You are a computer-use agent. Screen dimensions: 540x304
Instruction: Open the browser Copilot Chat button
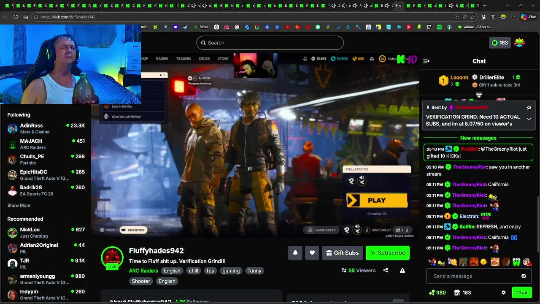(528, 17)
